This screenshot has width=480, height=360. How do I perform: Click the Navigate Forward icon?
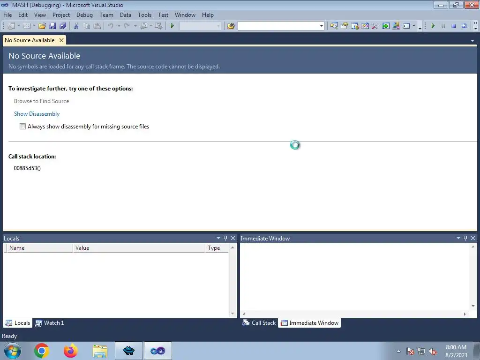click(158, 26)
